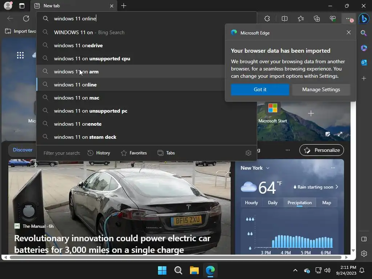
Task: Select suggestion windows 11 on mac
Action: (130, 97)
